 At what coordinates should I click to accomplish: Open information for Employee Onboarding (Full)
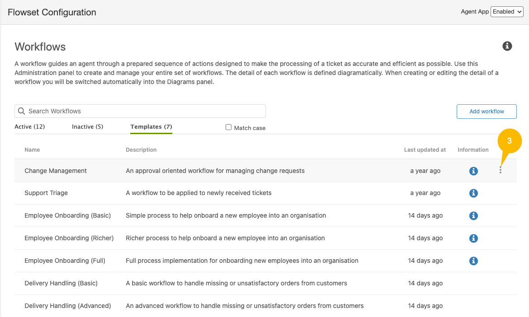click(x=473, y=261)
